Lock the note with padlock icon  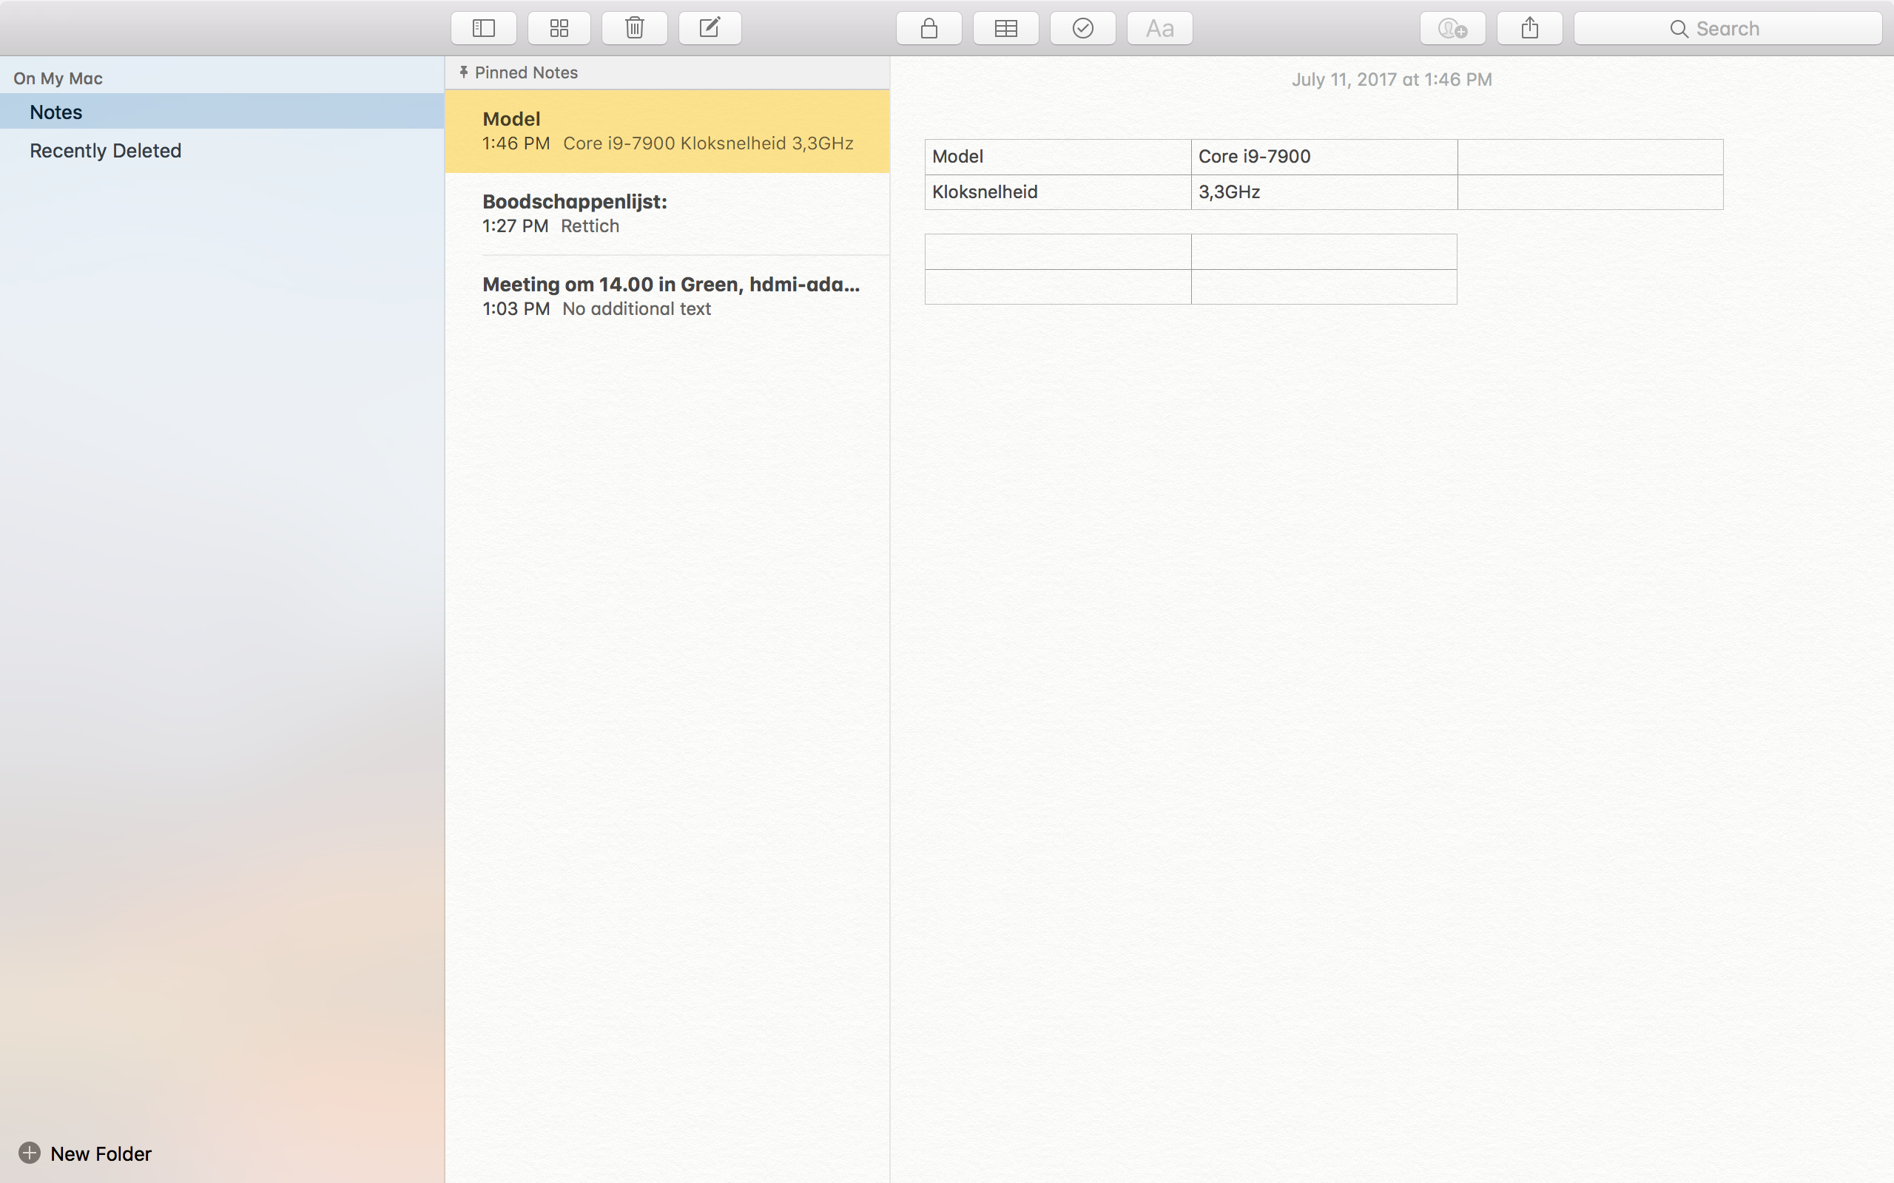(x=929, y=28)
